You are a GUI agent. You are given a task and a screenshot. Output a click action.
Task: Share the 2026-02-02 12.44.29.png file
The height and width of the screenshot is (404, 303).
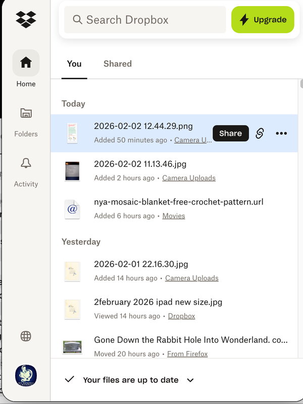[230, 133]
